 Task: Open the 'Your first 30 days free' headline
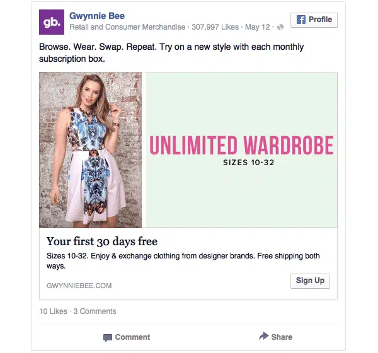pyautogui.click(x=102, y=241)
